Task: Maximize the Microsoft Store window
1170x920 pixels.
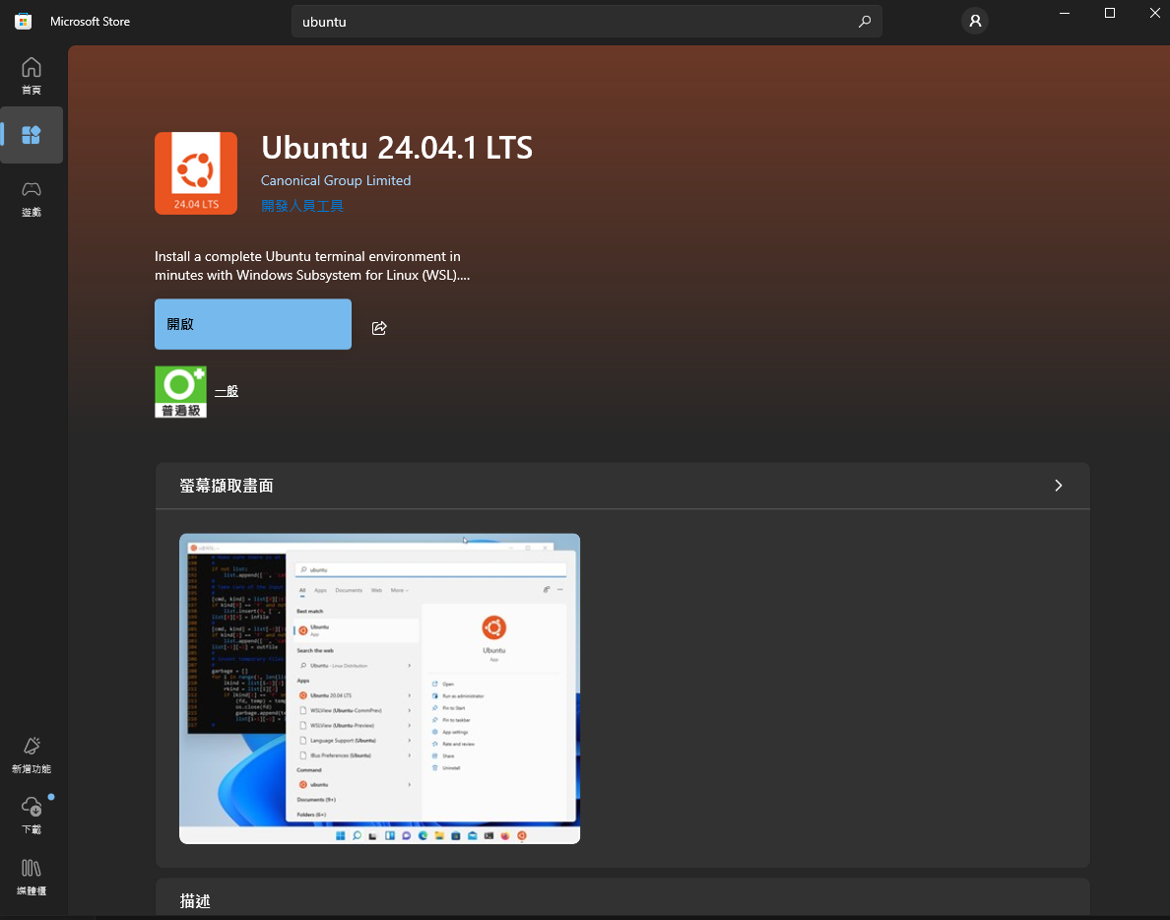Action: coord(1110,14)
